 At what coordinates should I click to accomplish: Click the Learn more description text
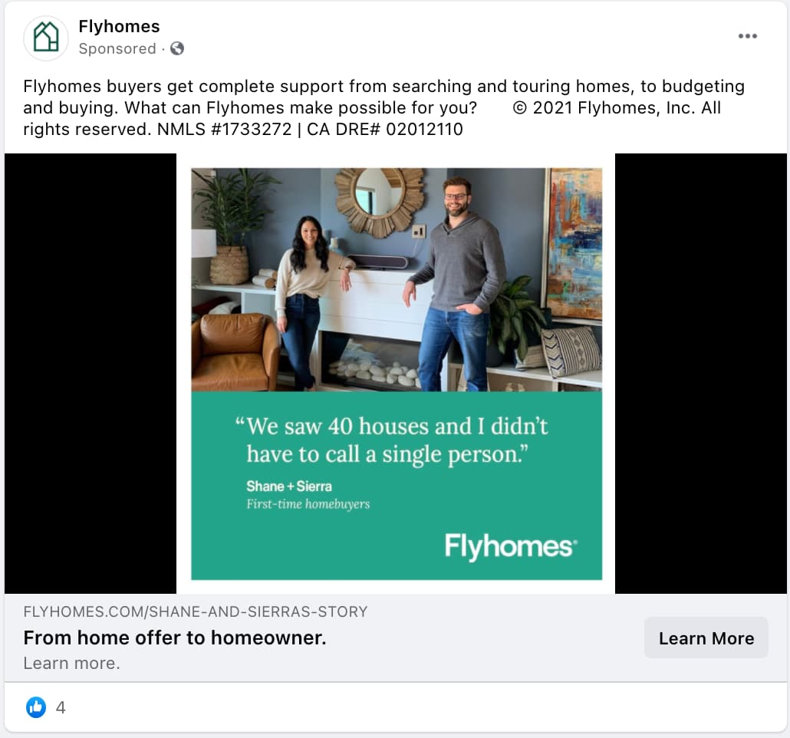pos(71,663)
